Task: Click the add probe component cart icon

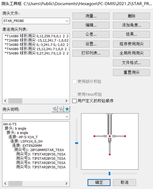Action: (54, 109)
